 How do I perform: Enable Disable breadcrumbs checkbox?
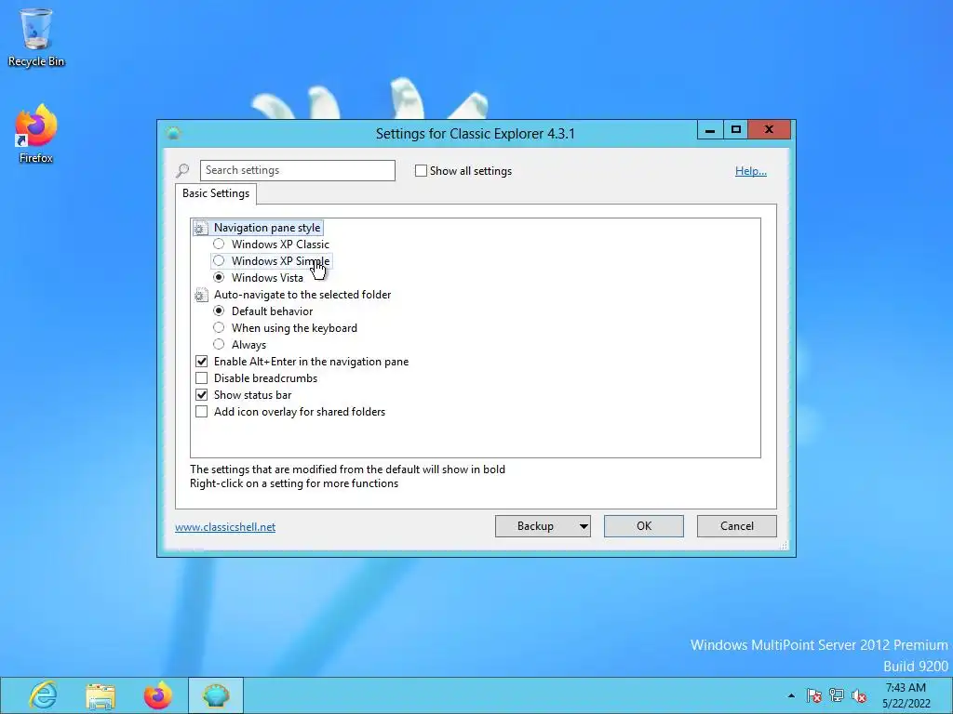point(201,378)
